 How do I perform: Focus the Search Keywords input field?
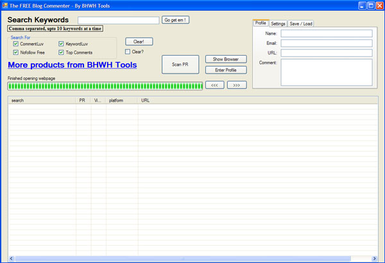point(118,20)
